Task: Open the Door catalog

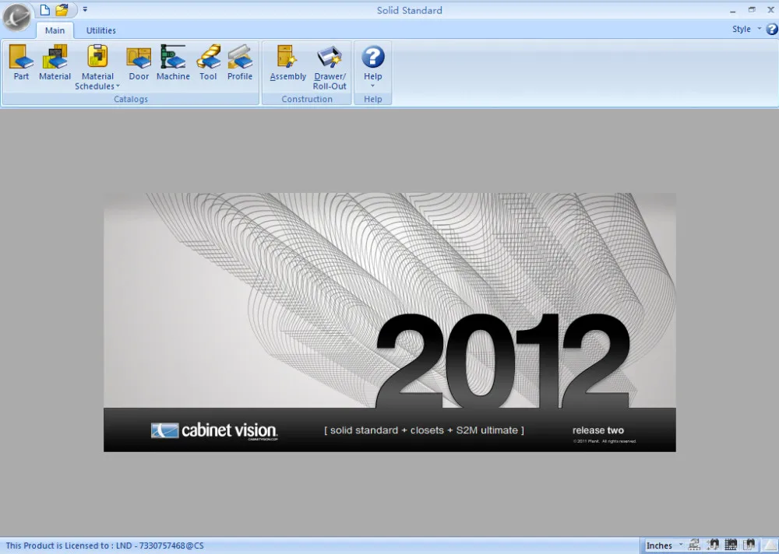Action: tap(139, 62)
